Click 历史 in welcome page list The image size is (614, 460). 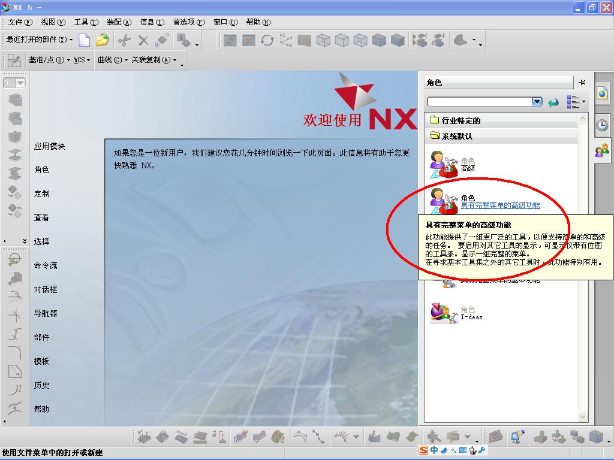(41, 385)
